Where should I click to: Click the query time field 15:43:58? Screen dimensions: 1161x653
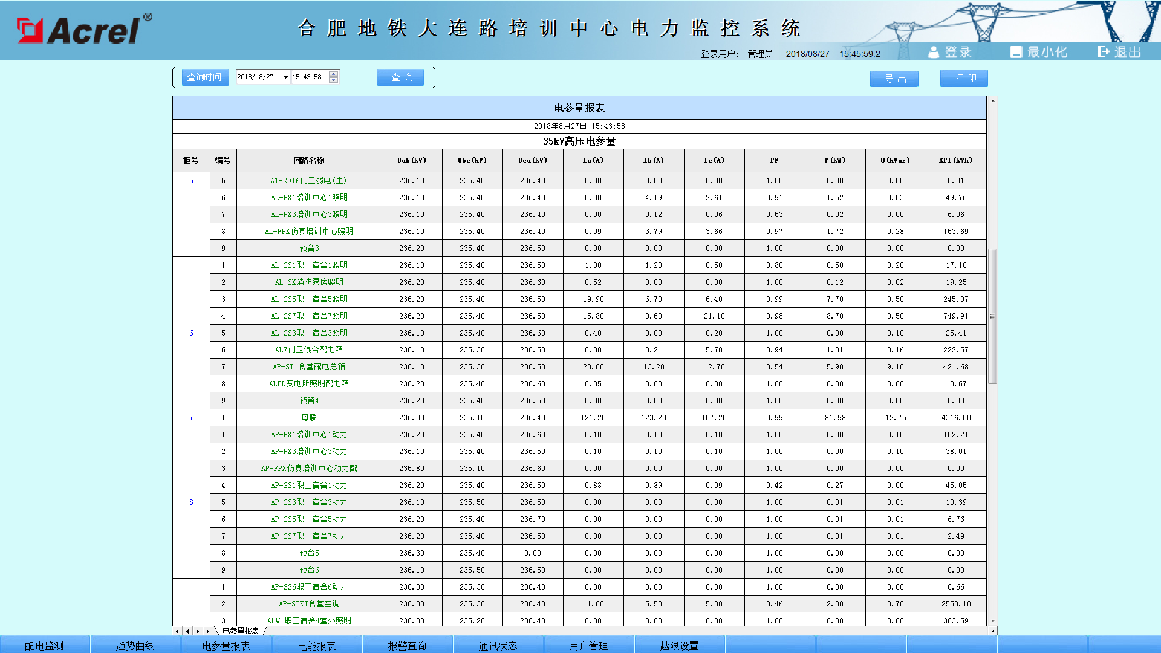click(307, 77)
